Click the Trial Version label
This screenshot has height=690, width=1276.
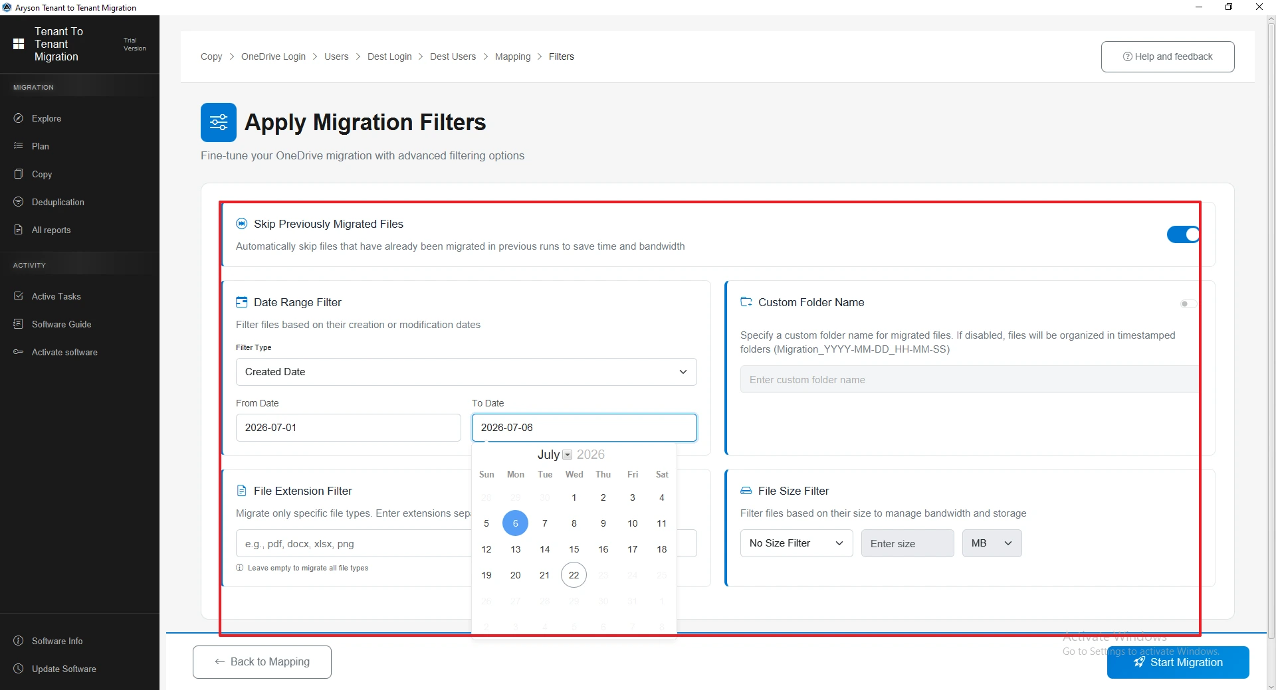point(134,44)
